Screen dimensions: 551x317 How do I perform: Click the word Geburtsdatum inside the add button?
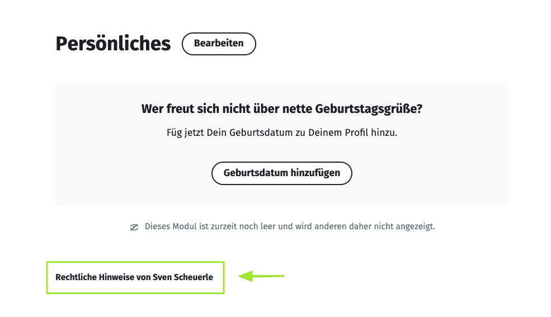[256, 173]
